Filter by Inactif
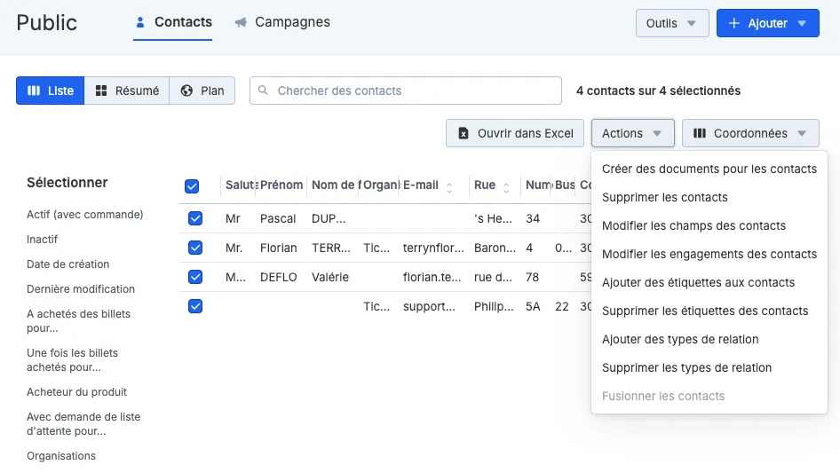 point(43,239)
